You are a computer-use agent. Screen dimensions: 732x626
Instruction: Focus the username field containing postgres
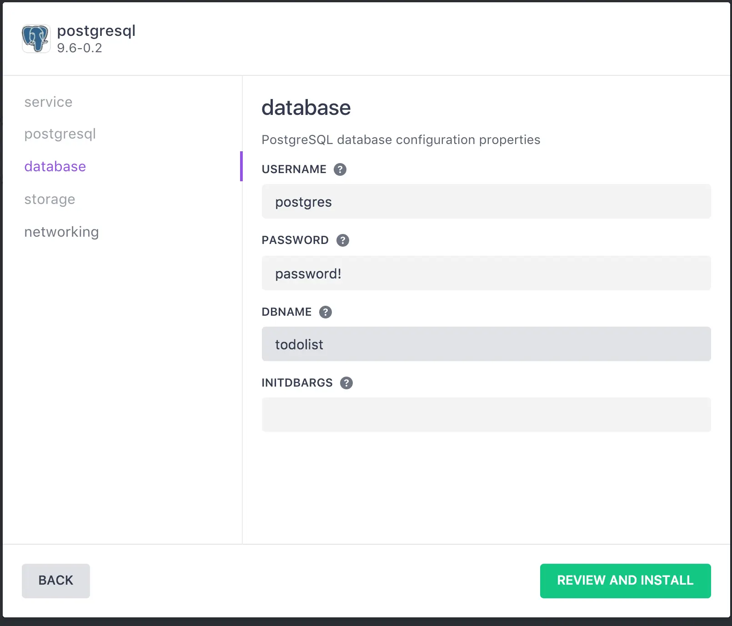[x=486, y=201]
